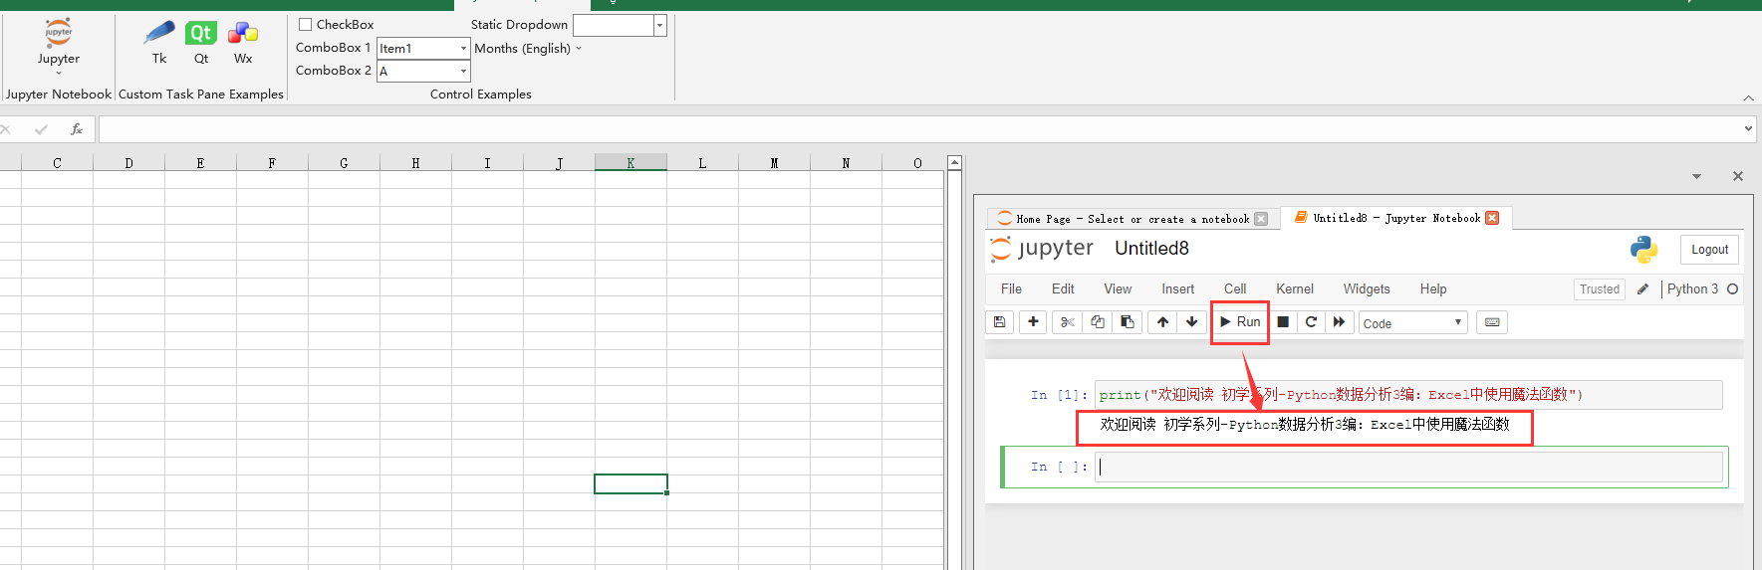This screenshot has width=1762, height=570.
Task: Open the ComboBox 2 dropdown
Action: (x=463, y=71)
